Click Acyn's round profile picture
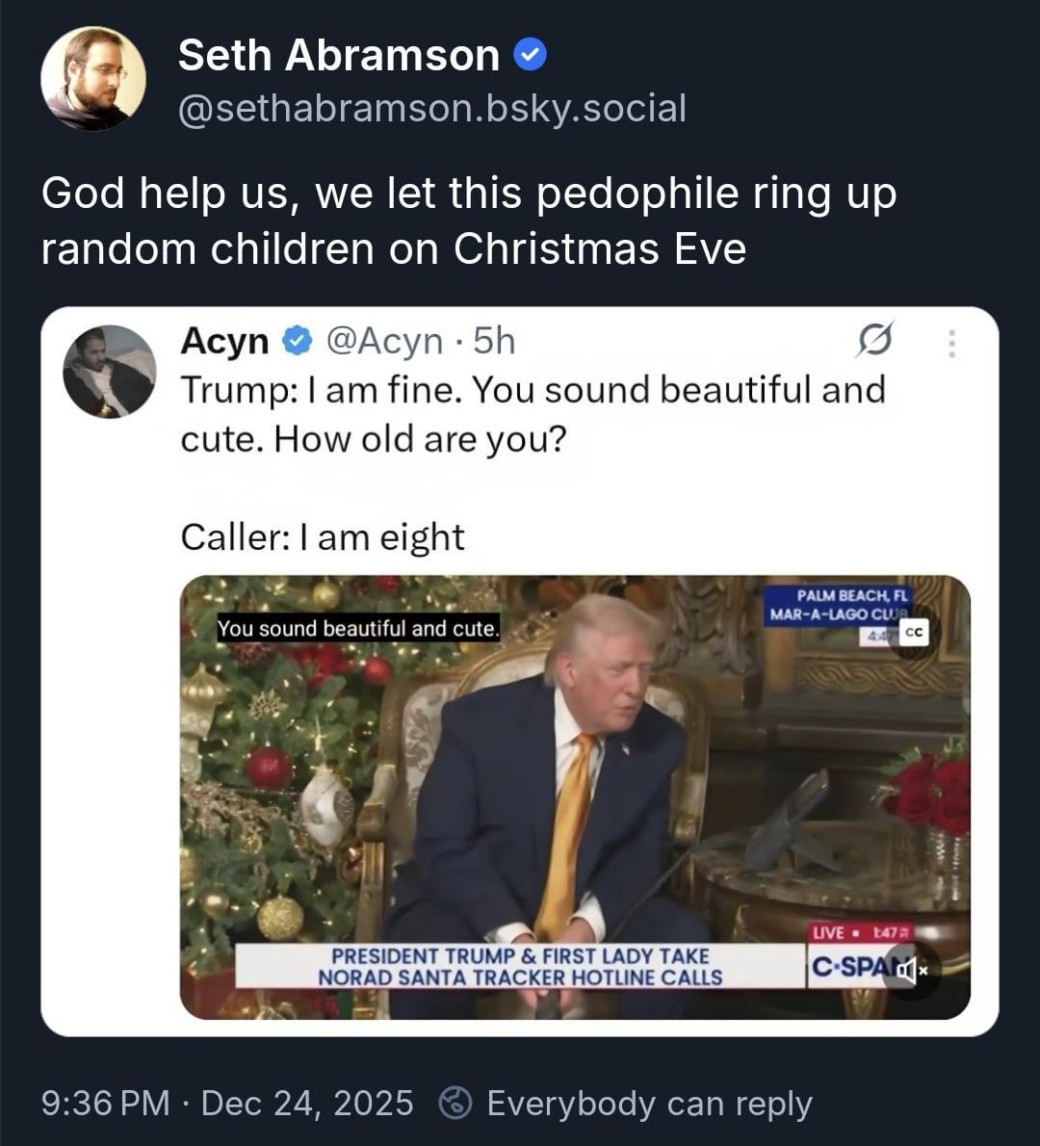Screen dimensions: 1040x1146 point(109,372)
